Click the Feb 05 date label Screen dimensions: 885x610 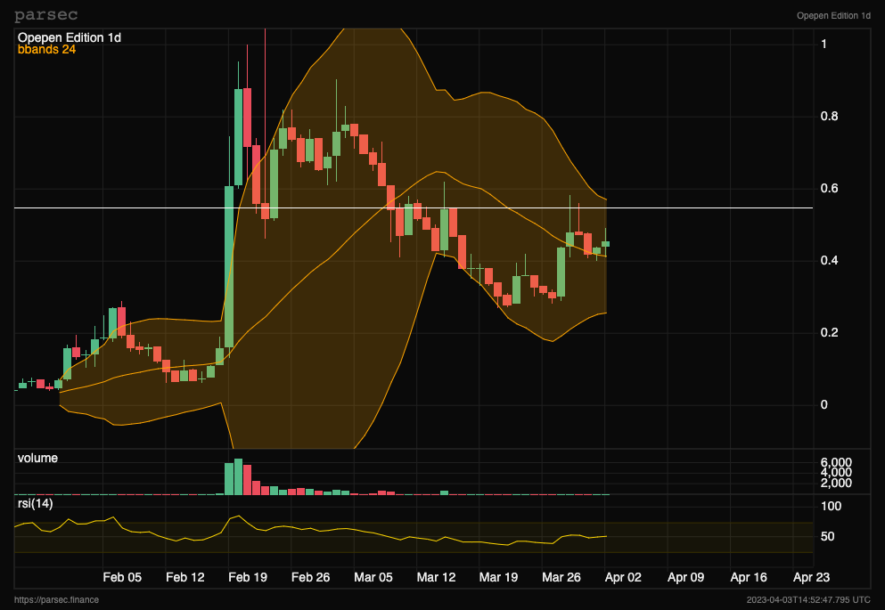(x=122, y=577)
